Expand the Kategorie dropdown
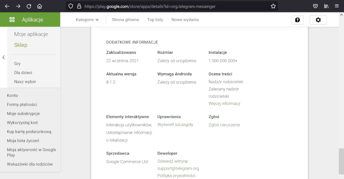344x179 pixels. coord(87,20)
